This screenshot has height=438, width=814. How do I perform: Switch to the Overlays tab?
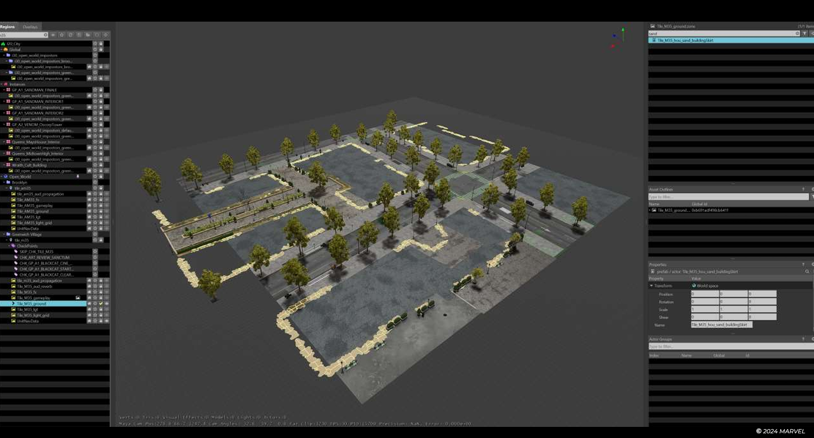(x=30, y=27)
